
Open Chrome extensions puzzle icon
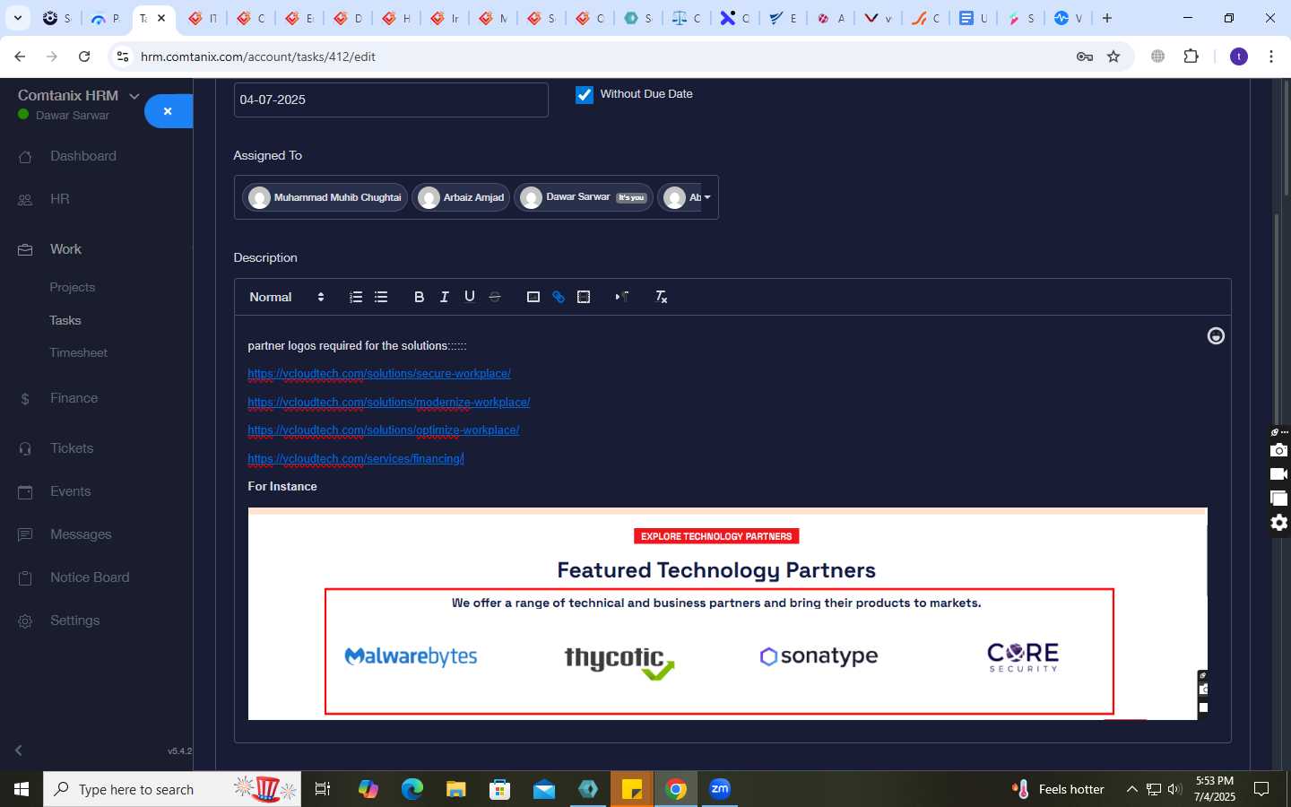pos(1191,56)
